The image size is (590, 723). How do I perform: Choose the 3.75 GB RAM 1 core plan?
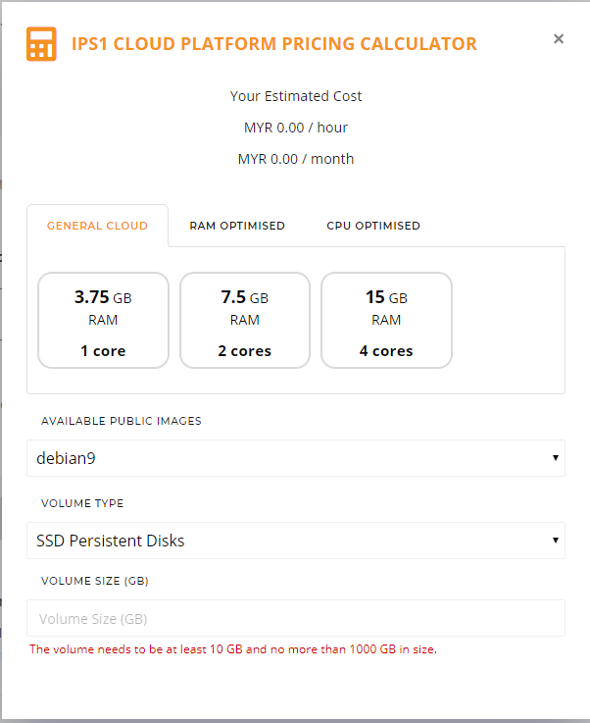(103, 321)
